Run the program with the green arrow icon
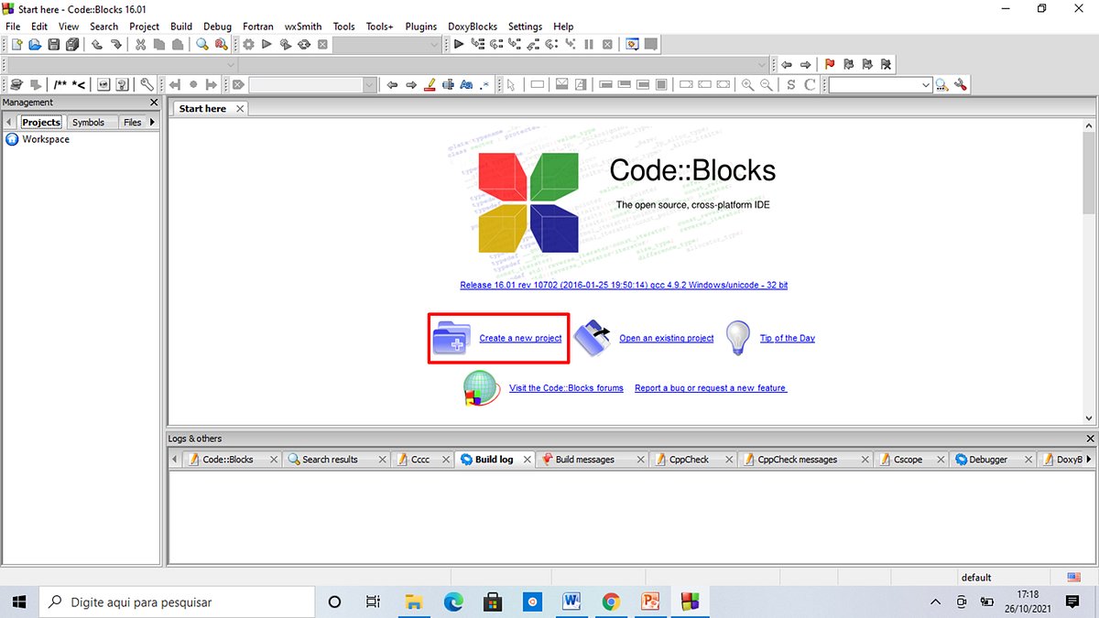The image size is (1099, 618). coord(265,44)
